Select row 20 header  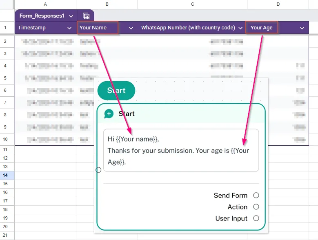(x=6, y=227)
